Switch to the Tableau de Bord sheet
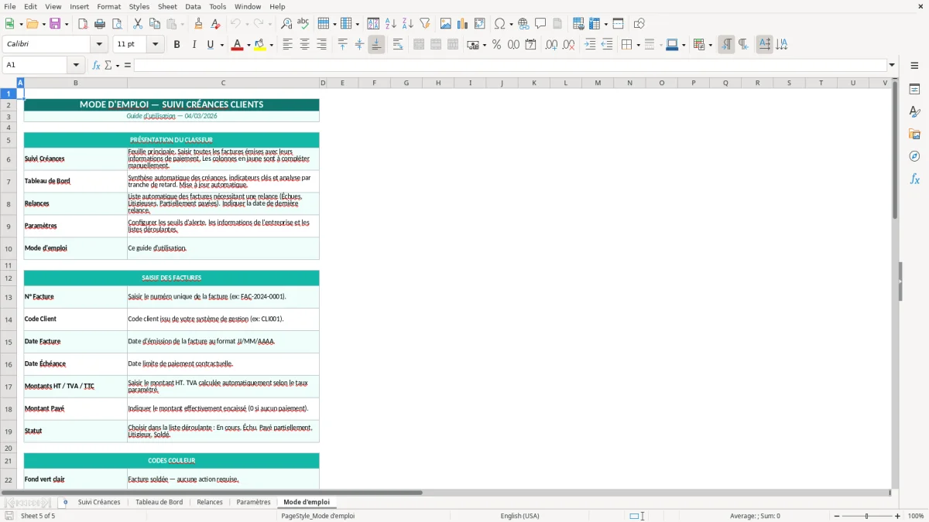 point(159,502)
